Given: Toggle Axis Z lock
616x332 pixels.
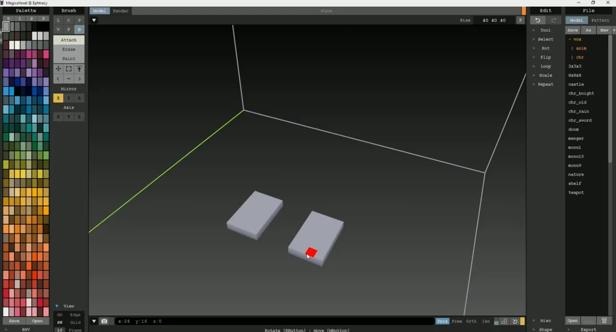Looking at the screenshot, I should (x=79, y=117).
